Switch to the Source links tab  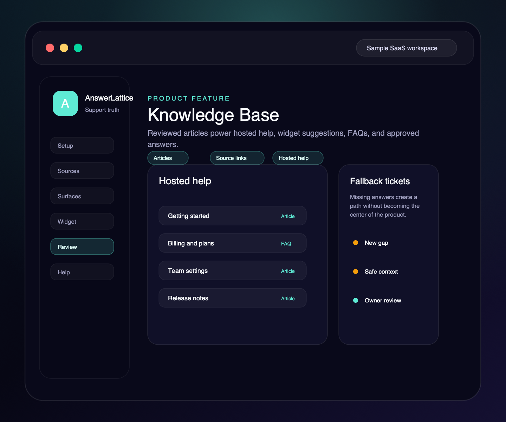(237, 158)
